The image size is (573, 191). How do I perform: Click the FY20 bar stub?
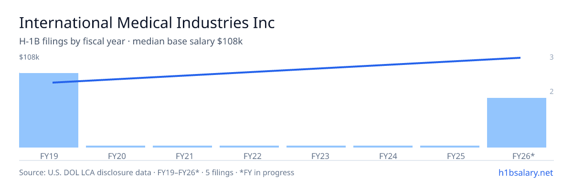click(116, 147)
